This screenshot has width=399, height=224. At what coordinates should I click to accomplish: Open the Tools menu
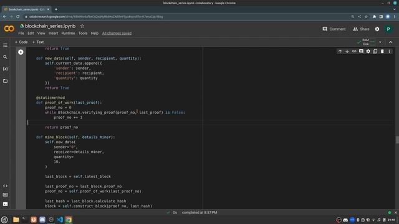83,33
